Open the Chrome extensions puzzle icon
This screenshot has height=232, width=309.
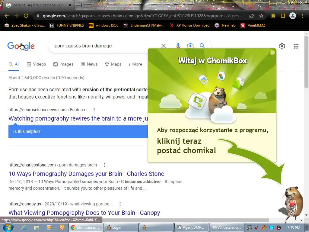[x=273, y=16]
